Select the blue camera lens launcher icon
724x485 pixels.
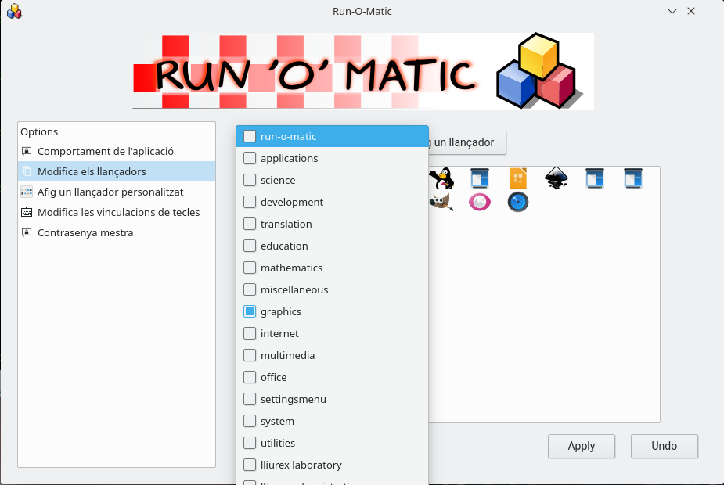pyautogui.click(x=518, y=202)
